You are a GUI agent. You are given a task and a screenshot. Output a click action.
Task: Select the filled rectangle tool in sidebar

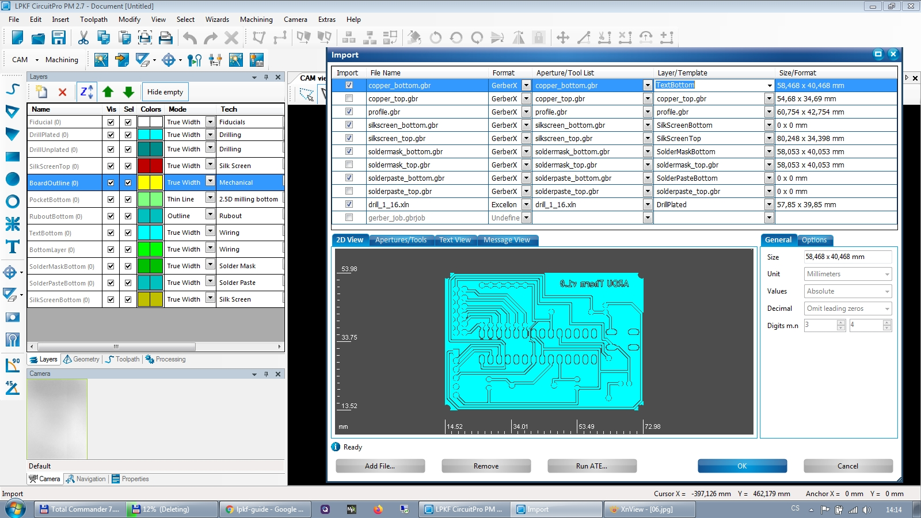click(13, 157)
